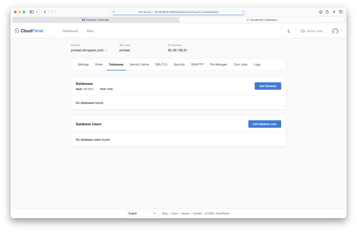
Task: Click the Host 127.0.0.1 text
Action: click(85, 89)
